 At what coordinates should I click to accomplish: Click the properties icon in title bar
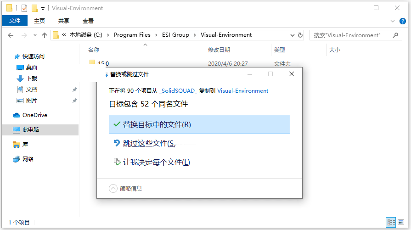point(24,8)
